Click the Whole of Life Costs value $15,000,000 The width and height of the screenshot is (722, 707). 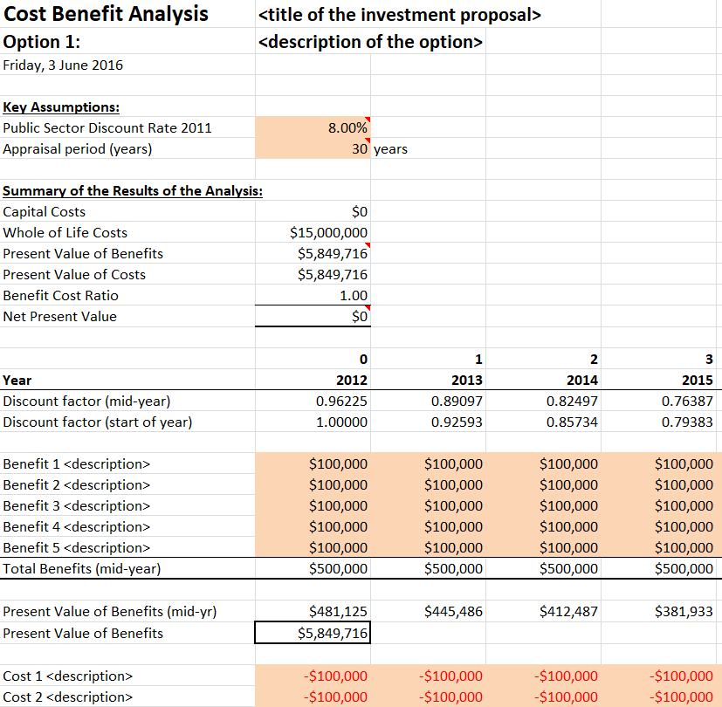click(x=328, y=233)
